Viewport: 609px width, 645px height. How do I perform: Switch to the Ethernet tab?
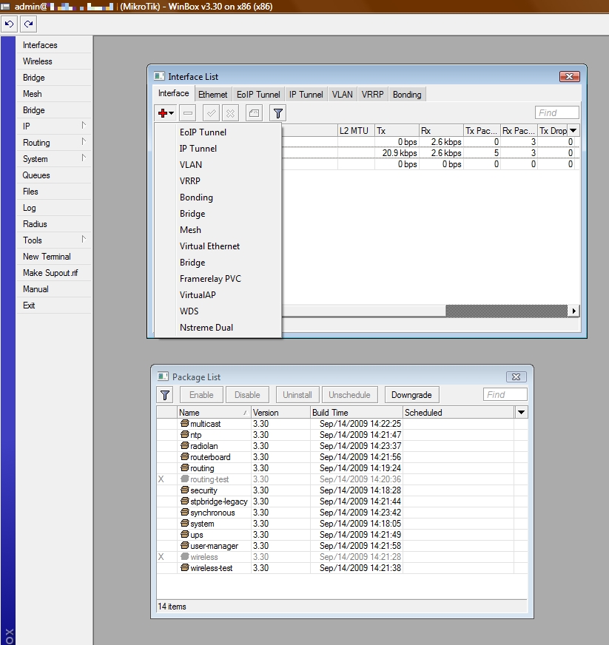(212, 95)
